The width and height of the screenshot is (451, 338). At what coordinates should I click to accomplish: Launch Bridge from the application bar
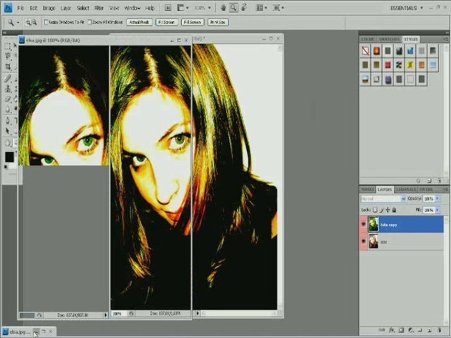tap(168, 8)
